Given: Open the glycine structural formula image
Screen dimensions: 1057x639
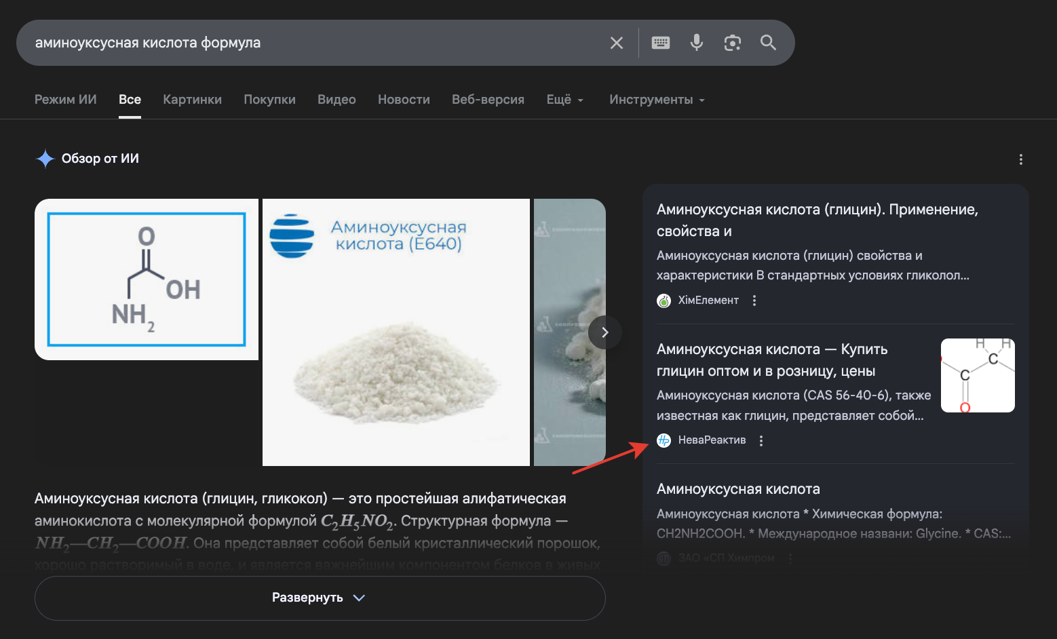Looking at the screenshot, I should point(147,279).
